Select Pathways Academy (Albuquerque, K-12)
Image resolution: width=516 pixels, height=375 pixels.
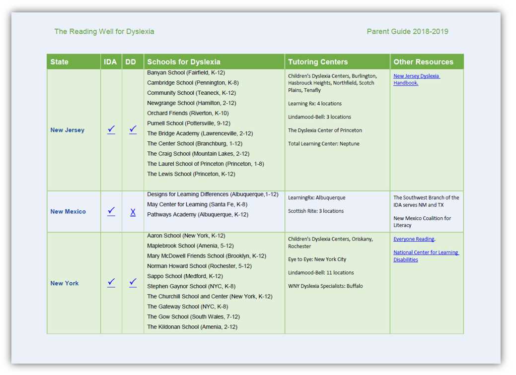tap(198, 215)
